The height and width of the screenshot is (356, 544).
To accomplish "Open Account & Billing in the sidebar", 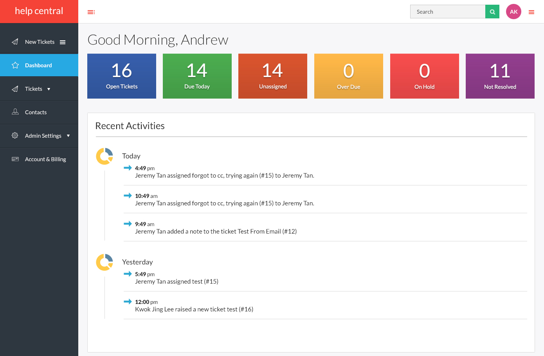I will (45, 159).
